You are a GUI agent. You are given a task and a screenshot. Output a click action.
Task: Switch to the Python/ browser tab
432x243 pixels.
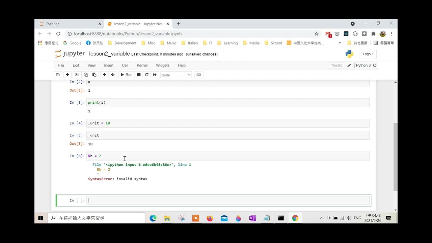(70, 24)
